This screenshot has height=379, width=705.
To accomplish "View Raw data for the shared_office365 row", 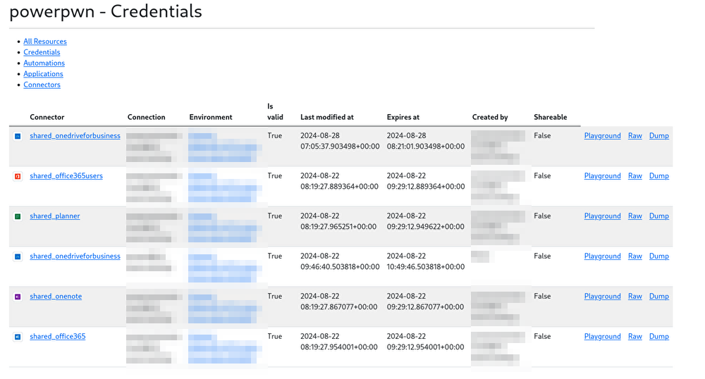I will tap(634, 336).
